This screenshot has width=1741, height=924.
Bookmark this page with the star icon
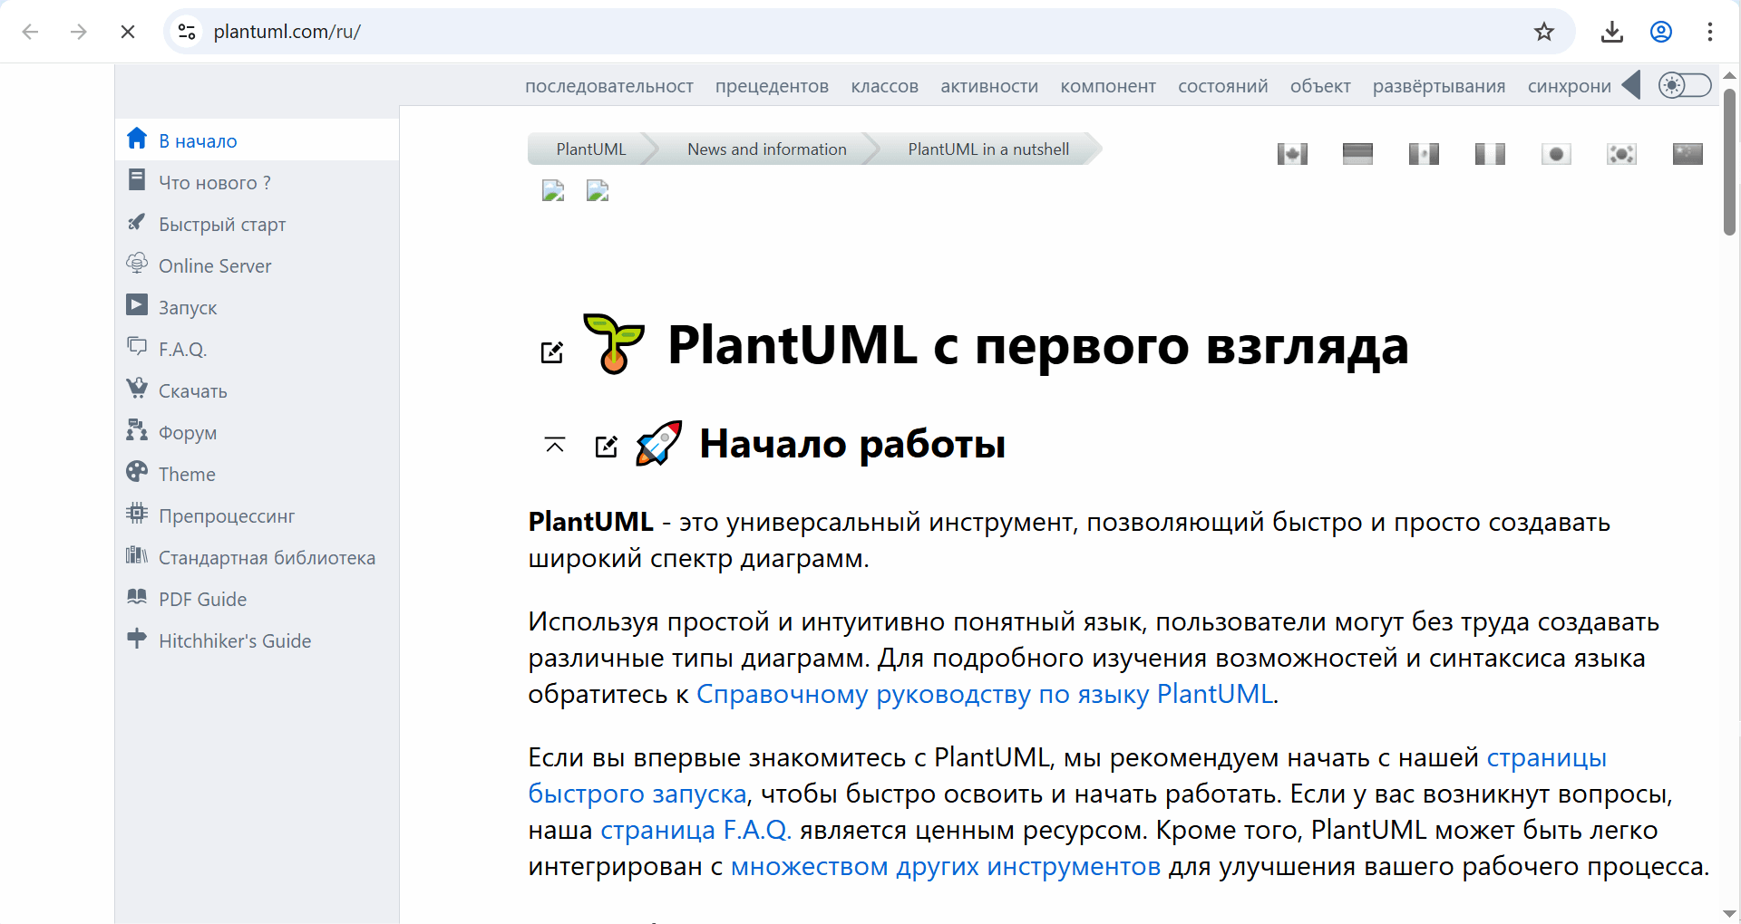pos(1543,32)
